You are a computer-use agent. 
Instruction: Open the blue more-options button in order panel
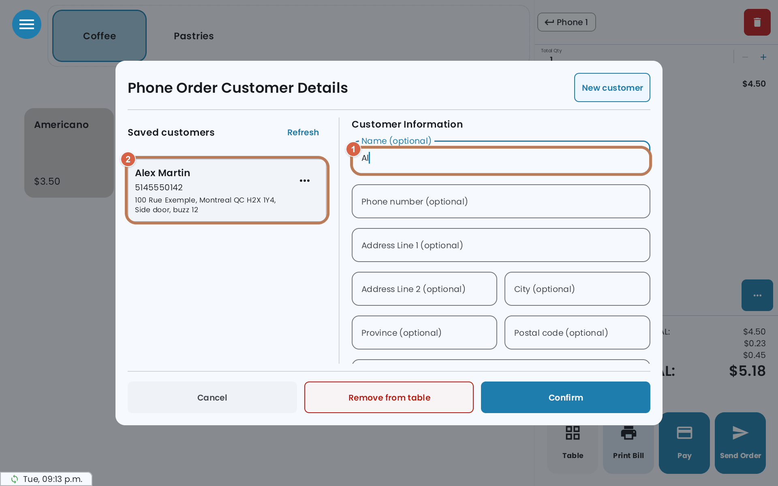(x=757, y=295)
